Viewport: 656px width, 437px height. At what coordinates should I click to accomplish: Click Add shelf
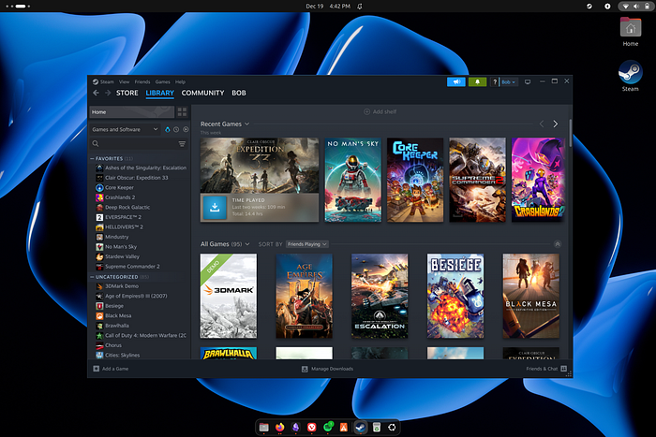point(380,111)
